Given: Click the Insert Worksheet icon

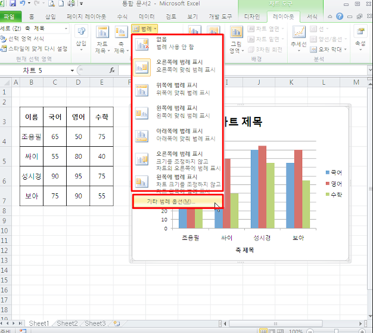Looking at the screenshot, I should pyautogui.click(x=117, y=323).
